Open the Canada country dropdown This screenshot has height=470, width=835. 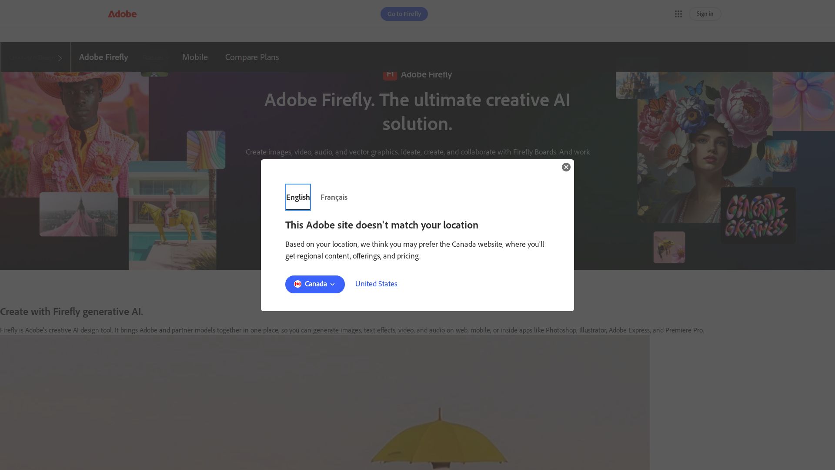point(333,284)
